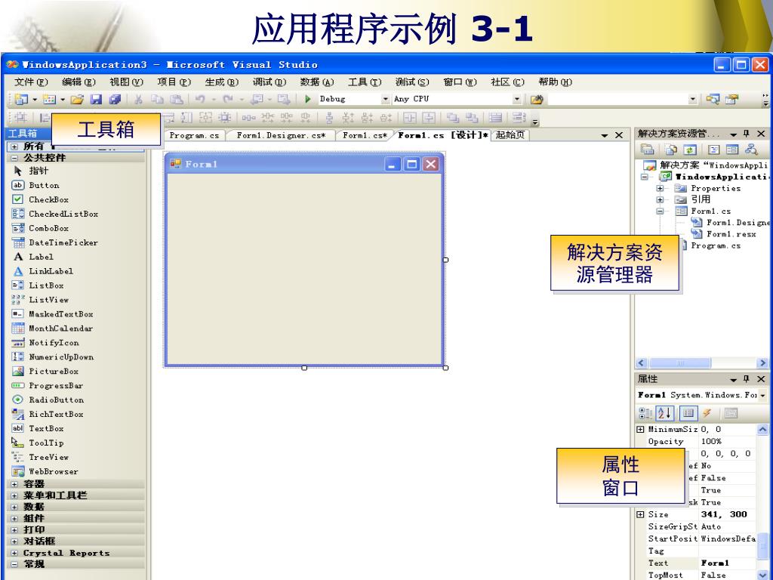Open the 帮助(H) menu

pos(555,82)
